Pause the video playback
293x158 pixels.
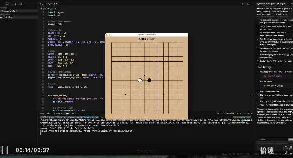coord(5,150)
